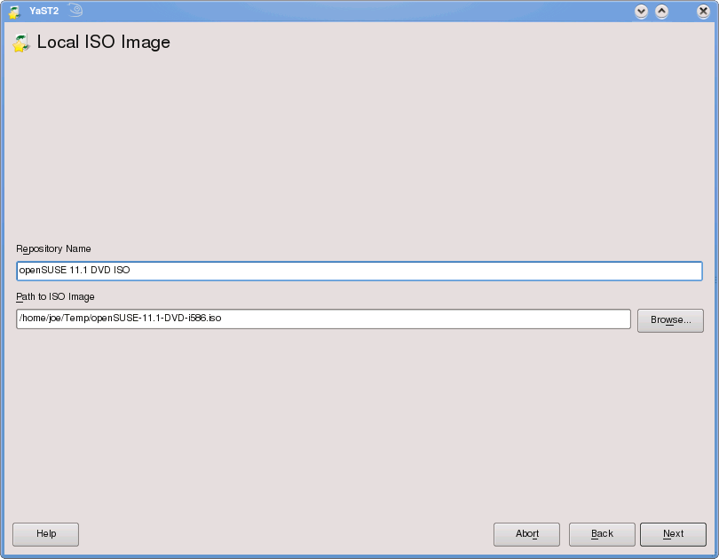Go to previous step with Back

[x=602, y=534]
